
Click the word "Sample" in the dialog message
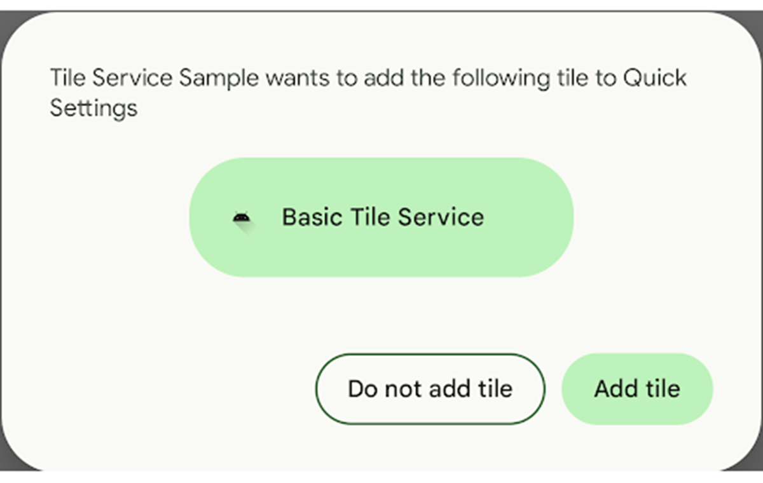pyautogui.click(x=219, y=79)
